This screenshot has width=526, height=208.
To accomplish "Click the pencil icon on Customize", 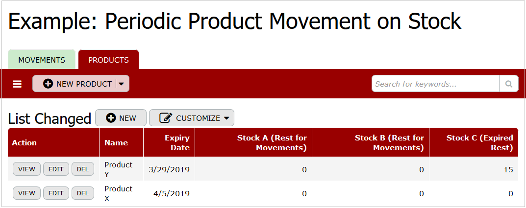I will coord(166,118).
